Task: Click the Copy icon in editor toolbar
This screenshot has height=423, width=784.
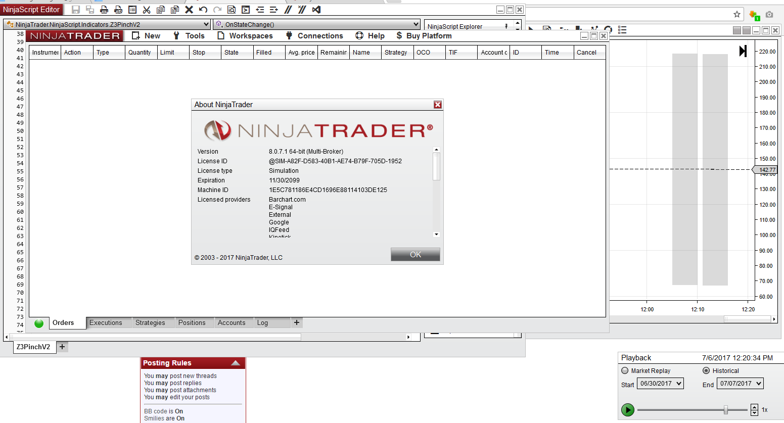Action: (161, 10)
